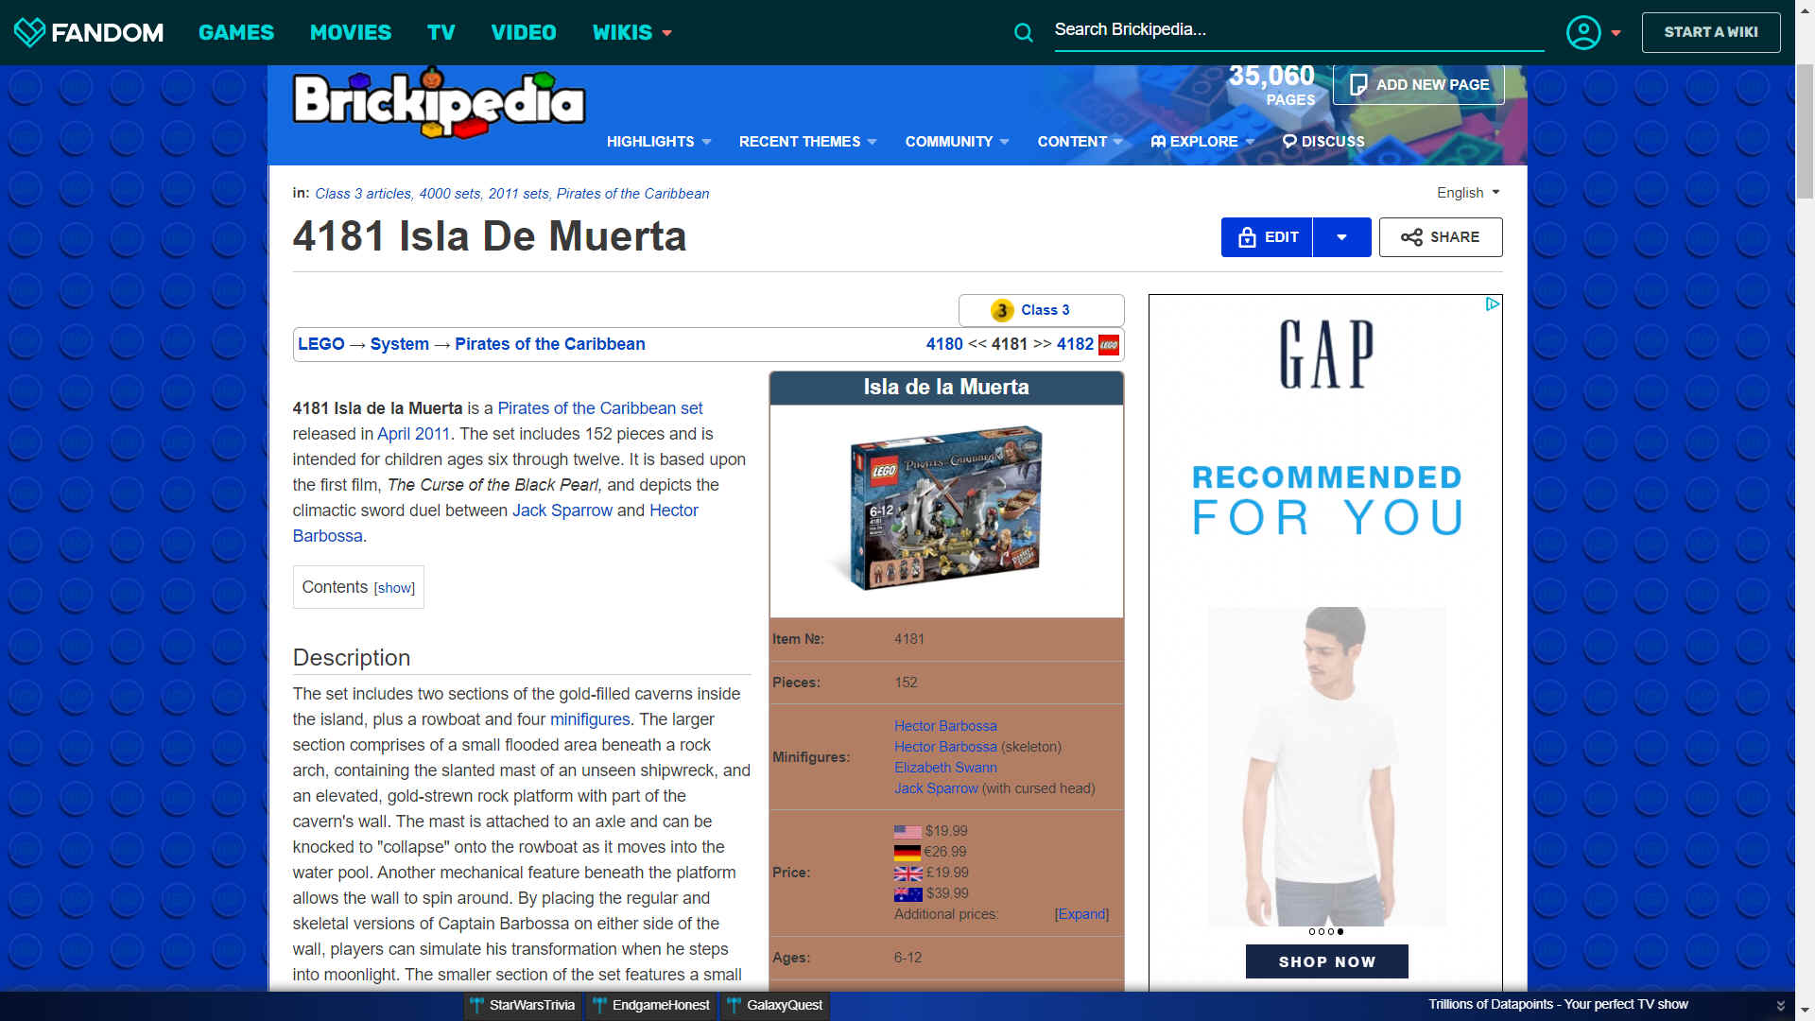
Task: Go to previous set 4180
Action: click(x=944, y=344)
